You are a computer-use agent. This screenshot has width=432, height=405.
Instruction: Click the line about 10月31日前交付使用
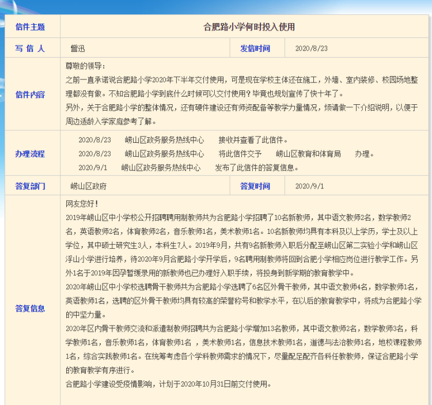click(x=168, y=384)
